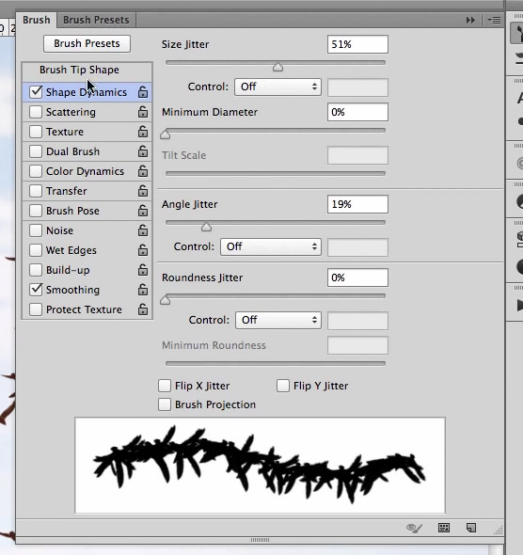Screen dimensions: 523x555
Task: Click Roundness Jitter slider handle
Action: coord(165,300)
